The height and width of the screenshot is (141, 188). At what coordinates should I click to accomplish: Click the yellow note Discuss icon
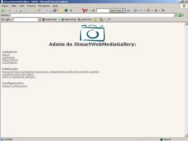click(x=62, y=11)
